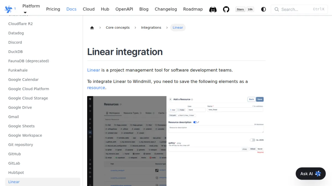Open FaunaDB (deprecated) in the sidebar

[28, 61]
